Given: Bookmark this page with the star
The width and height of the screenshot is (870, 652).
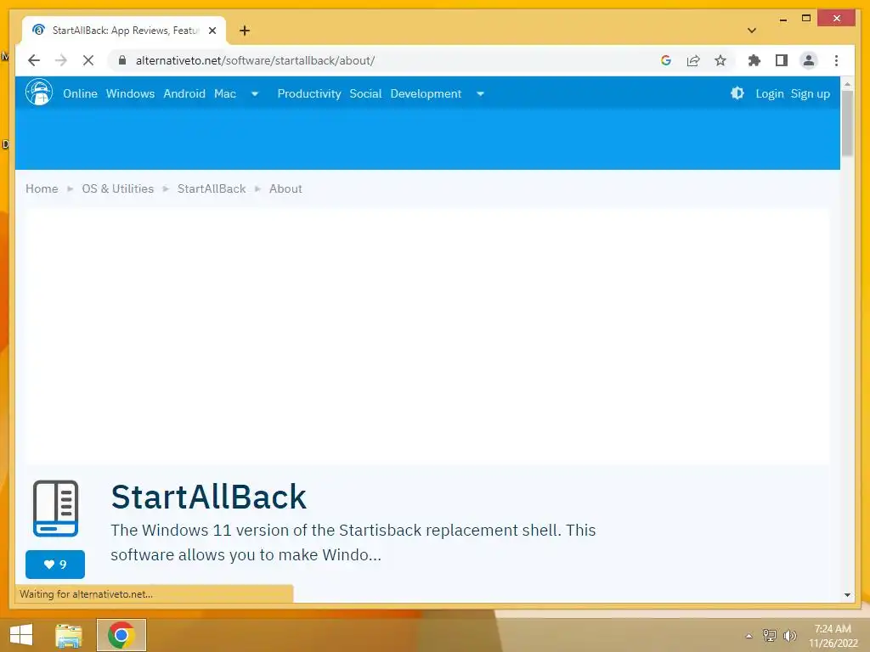Looking at the screenshot, I should [720, 60].
